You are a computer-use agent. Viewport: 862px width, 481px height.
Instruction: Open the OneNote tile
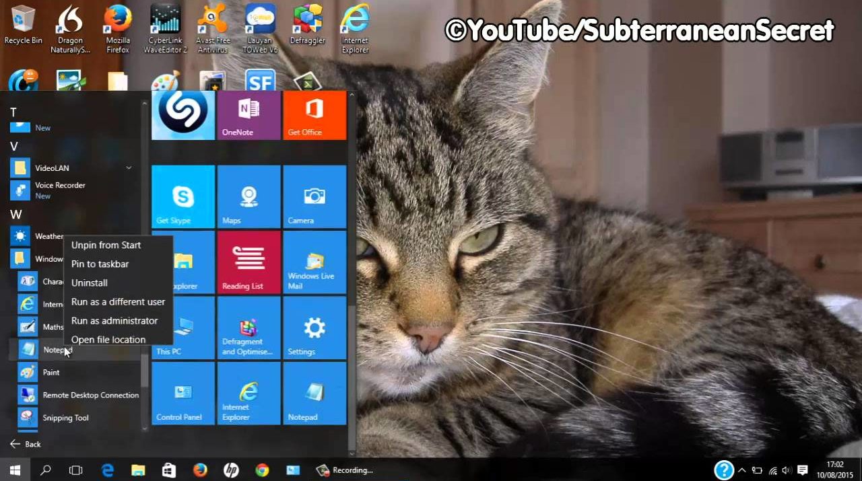248,115
